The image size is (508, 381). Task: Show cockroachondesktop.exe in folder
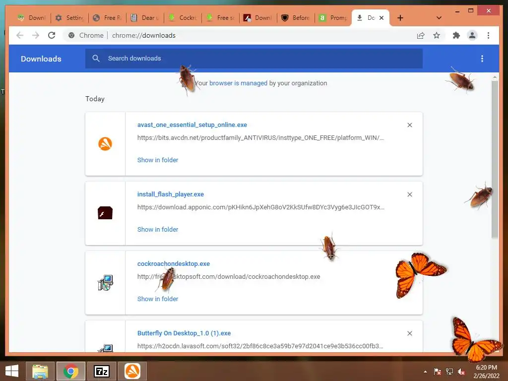pyautogui.click(x=158, y=299)
